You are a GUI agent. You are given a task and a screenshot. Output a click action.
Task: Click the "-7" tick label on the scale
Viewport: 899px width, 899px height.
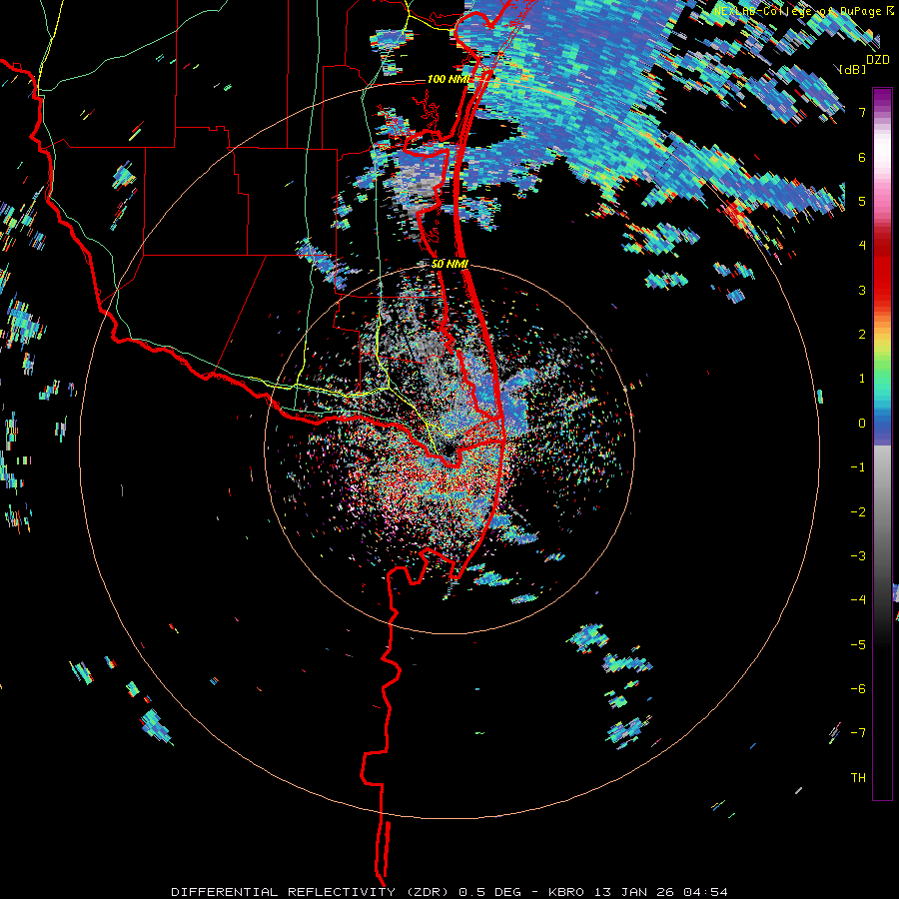tap(858, 733)
